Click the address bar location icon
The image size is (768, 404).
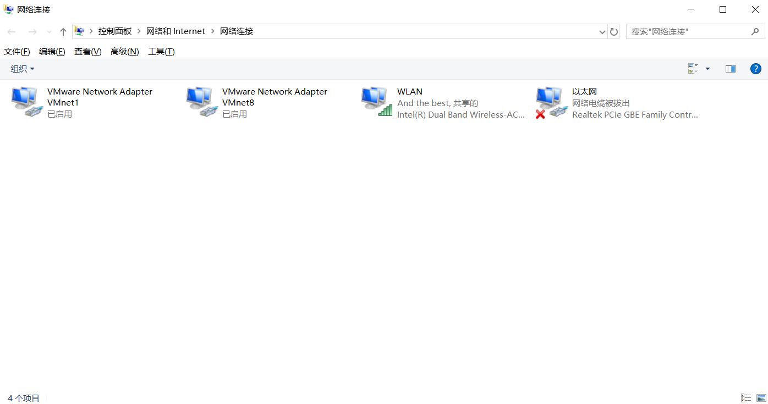click(79, 31)
